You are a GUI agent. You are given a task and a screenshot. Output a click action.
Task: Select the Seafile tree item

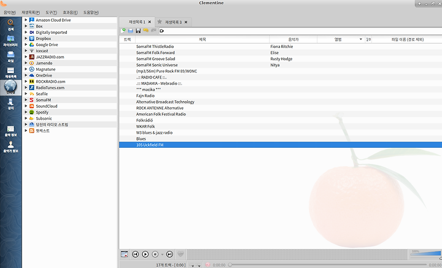click(x=42, y=94)
